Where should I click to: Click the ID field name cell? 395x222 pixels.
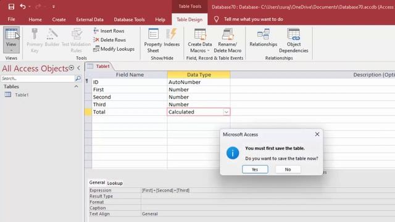coord(130,82)
